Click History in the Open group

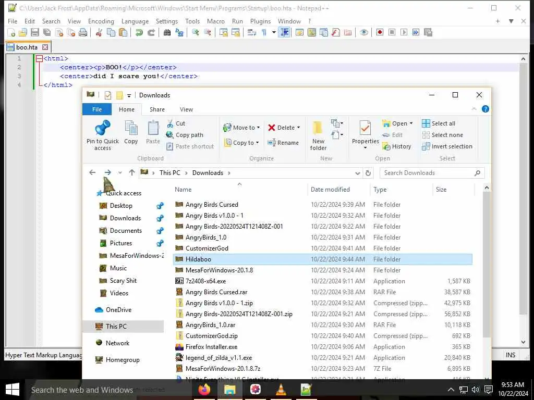pos(397,146)
